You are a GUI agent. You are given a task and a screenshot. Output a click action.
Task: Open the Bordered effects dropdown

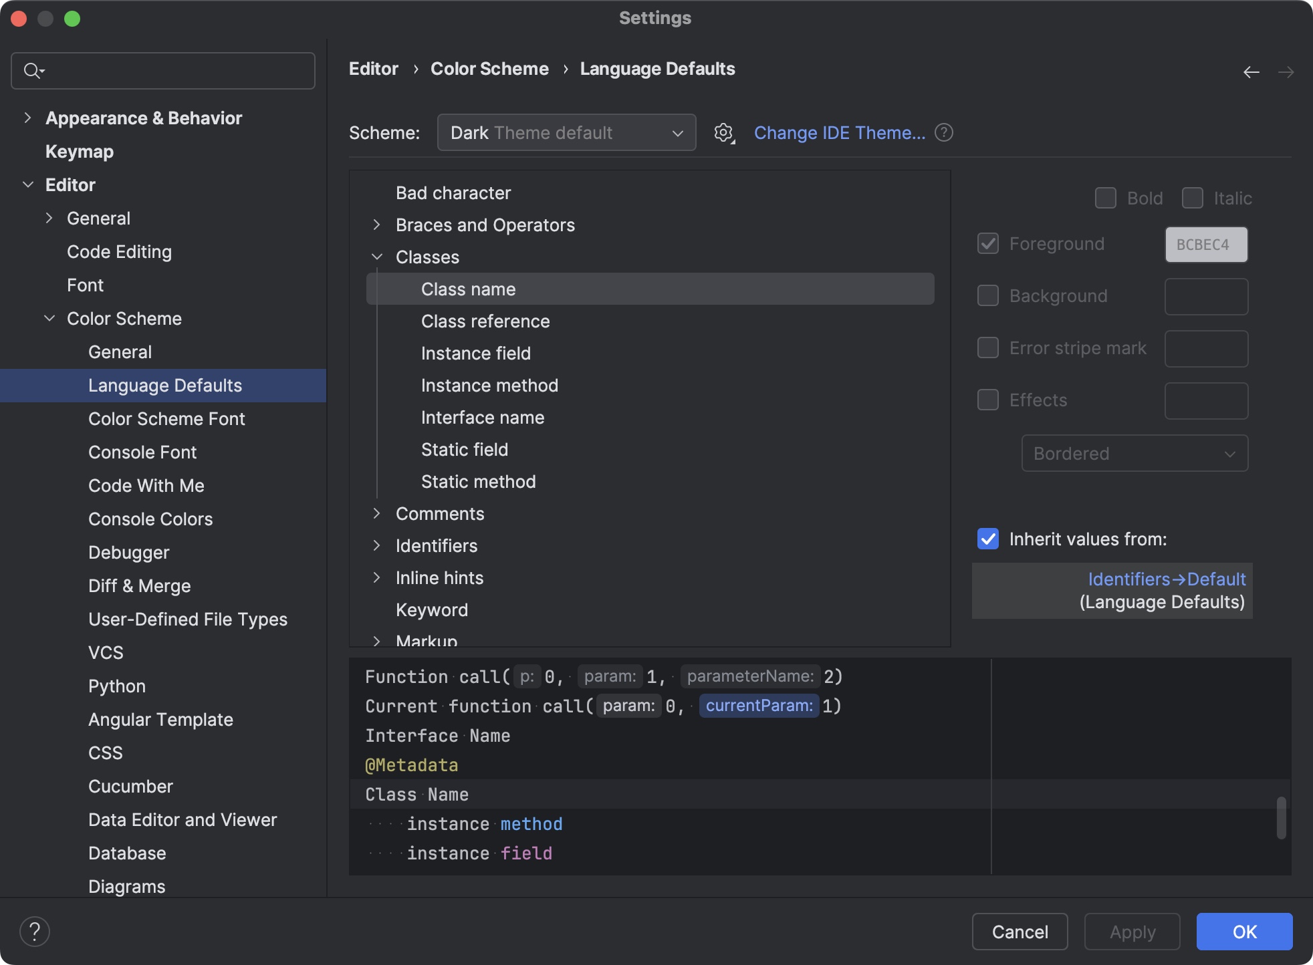(x=1134, y=453)
